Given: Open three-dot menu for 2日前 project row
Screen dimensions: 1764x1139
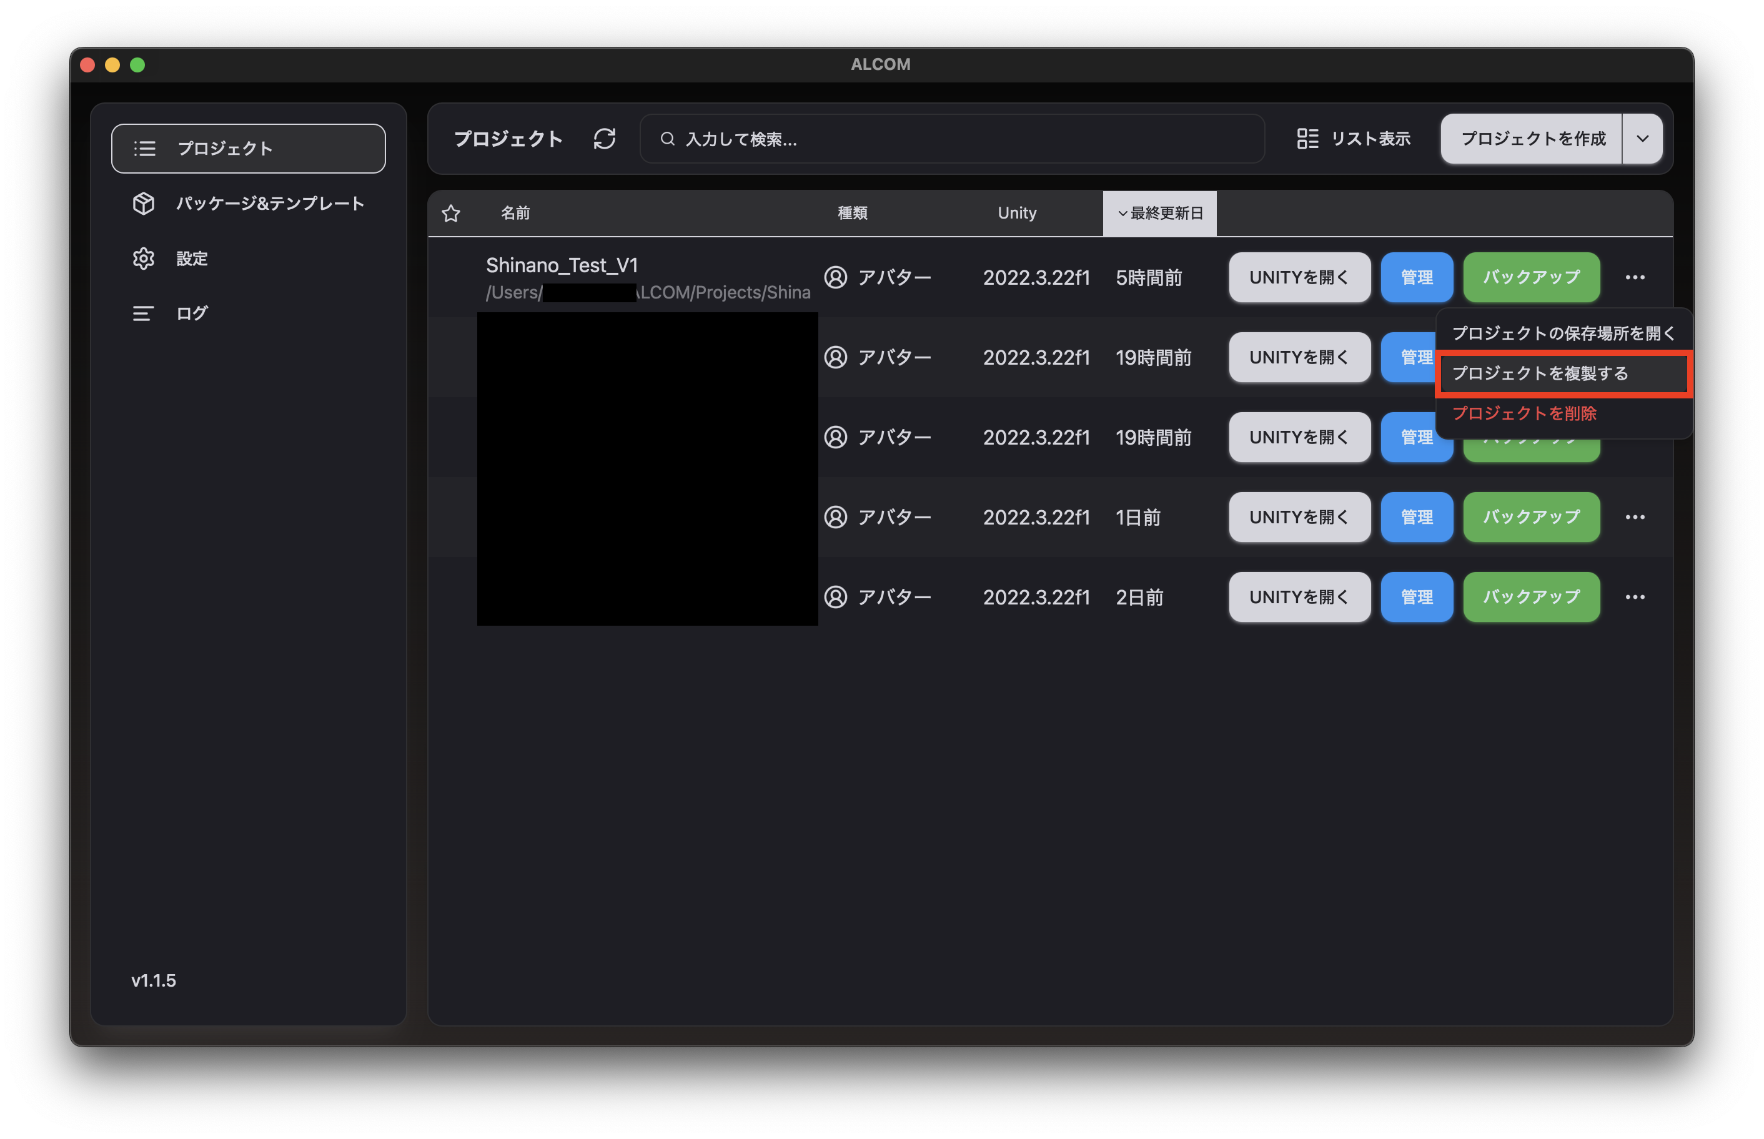Looking at the screenshot, I should point(1635,597).
